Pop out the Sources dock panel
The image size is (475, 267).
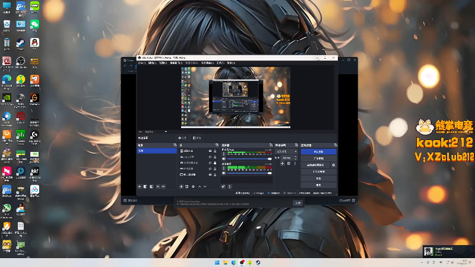coord(217,145)
